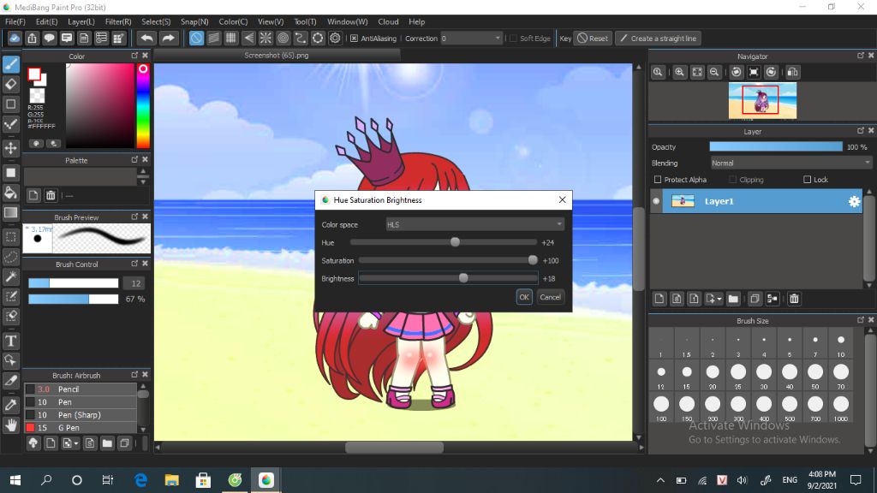
Task: Adjust the Saturation slider handle
Action: point(533,260)
